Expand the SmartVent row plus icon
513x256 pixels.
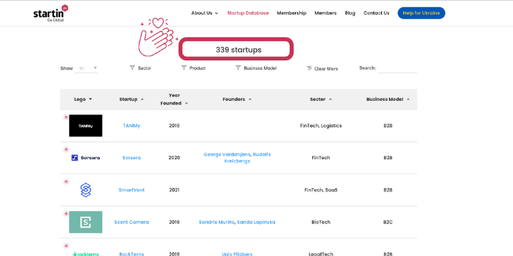pyautogui.click(x=66, y=181)
